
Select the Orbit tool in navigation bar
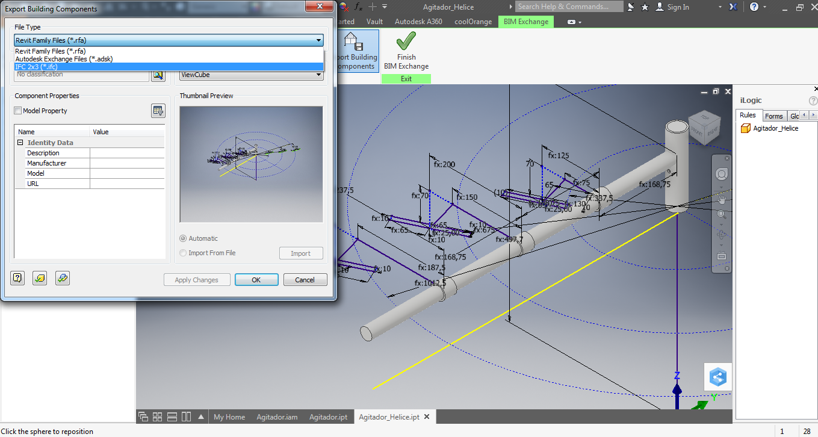pyautogui.click(x=721, y=235)
